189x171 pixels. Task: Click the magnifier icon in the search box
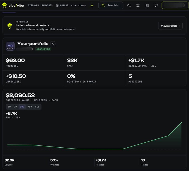(103, 6)
